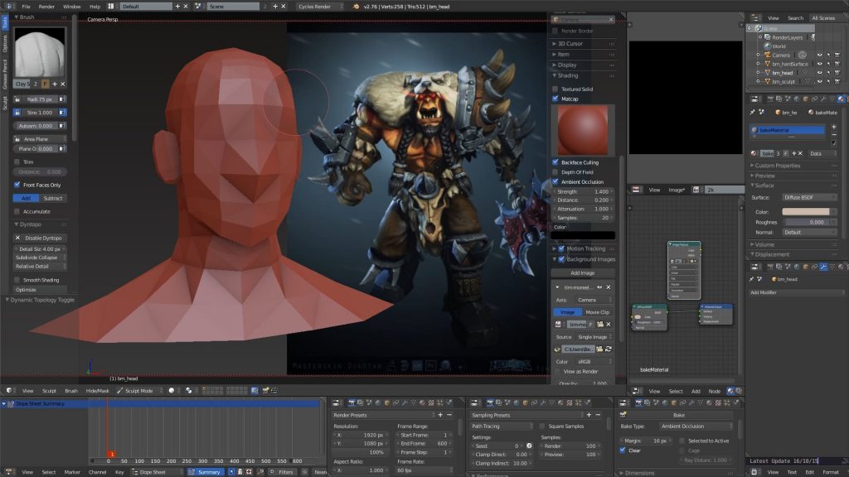Image resolution: width=849 pixels, height=477 pixels.
Task: Toggle visibility eye for bm_head
Action: pos(820,73)
